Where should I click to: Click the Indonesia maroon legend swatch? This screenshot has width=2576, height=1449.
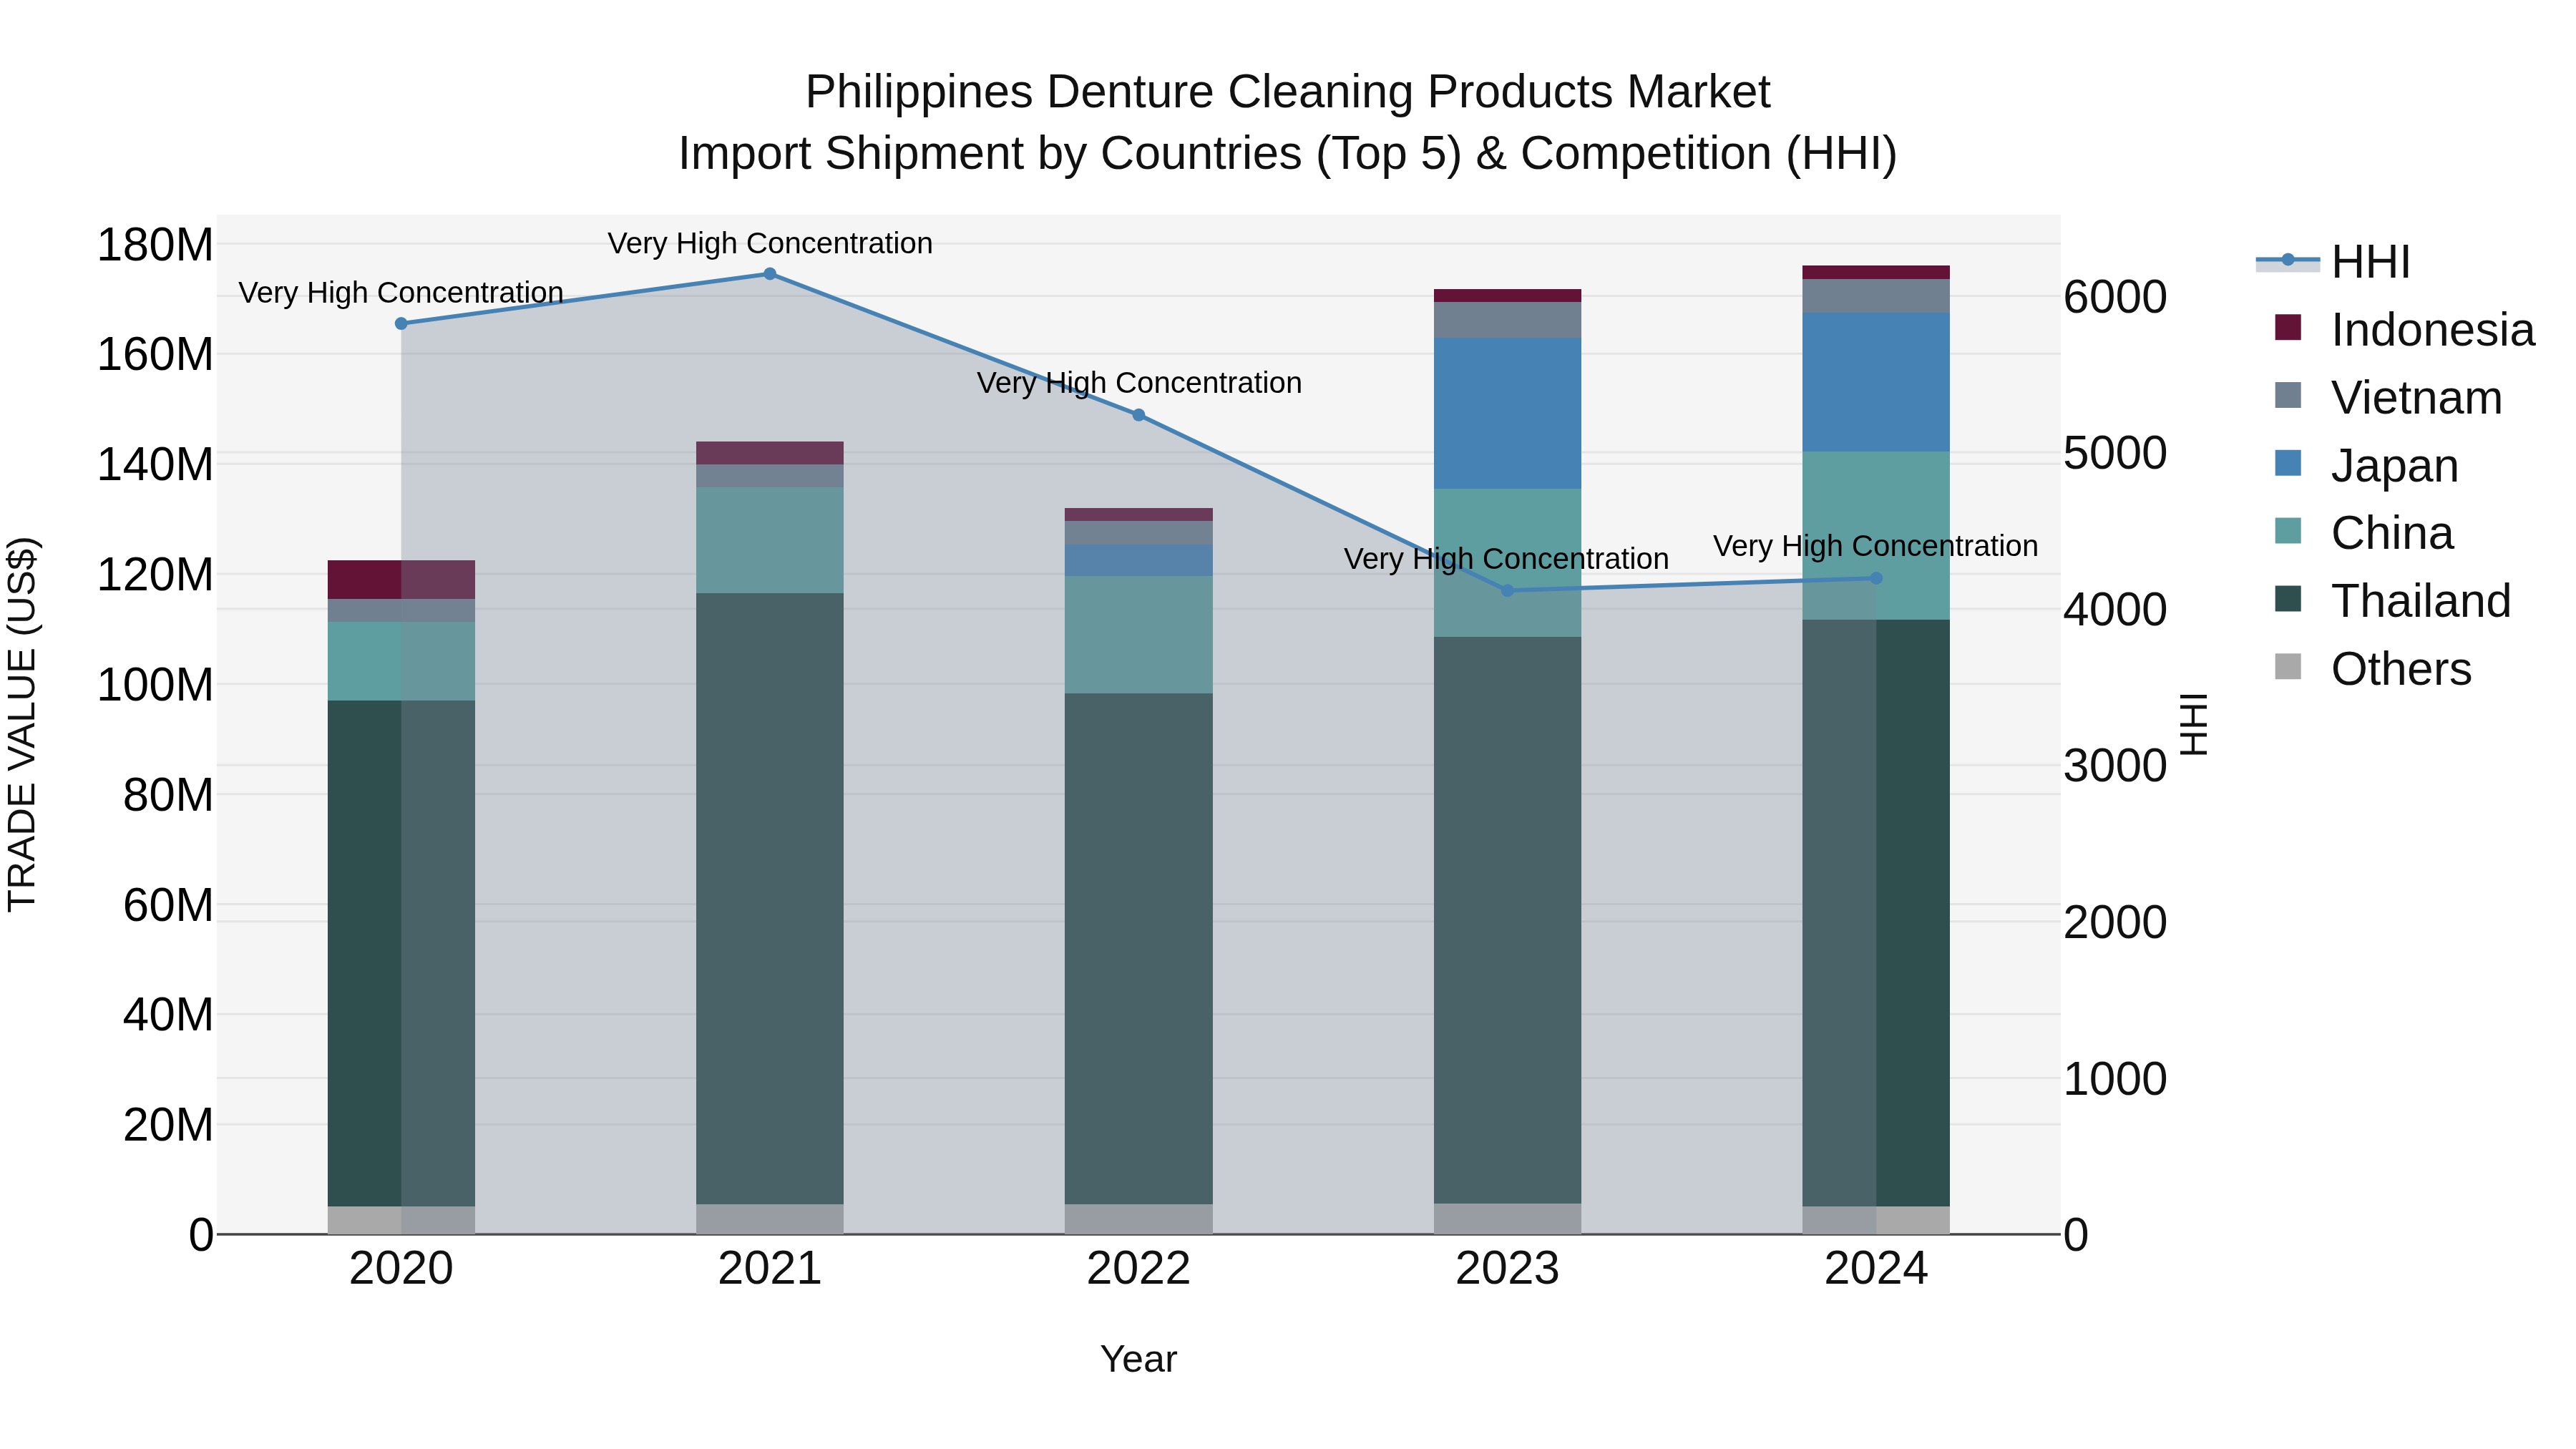(2288, 327)
